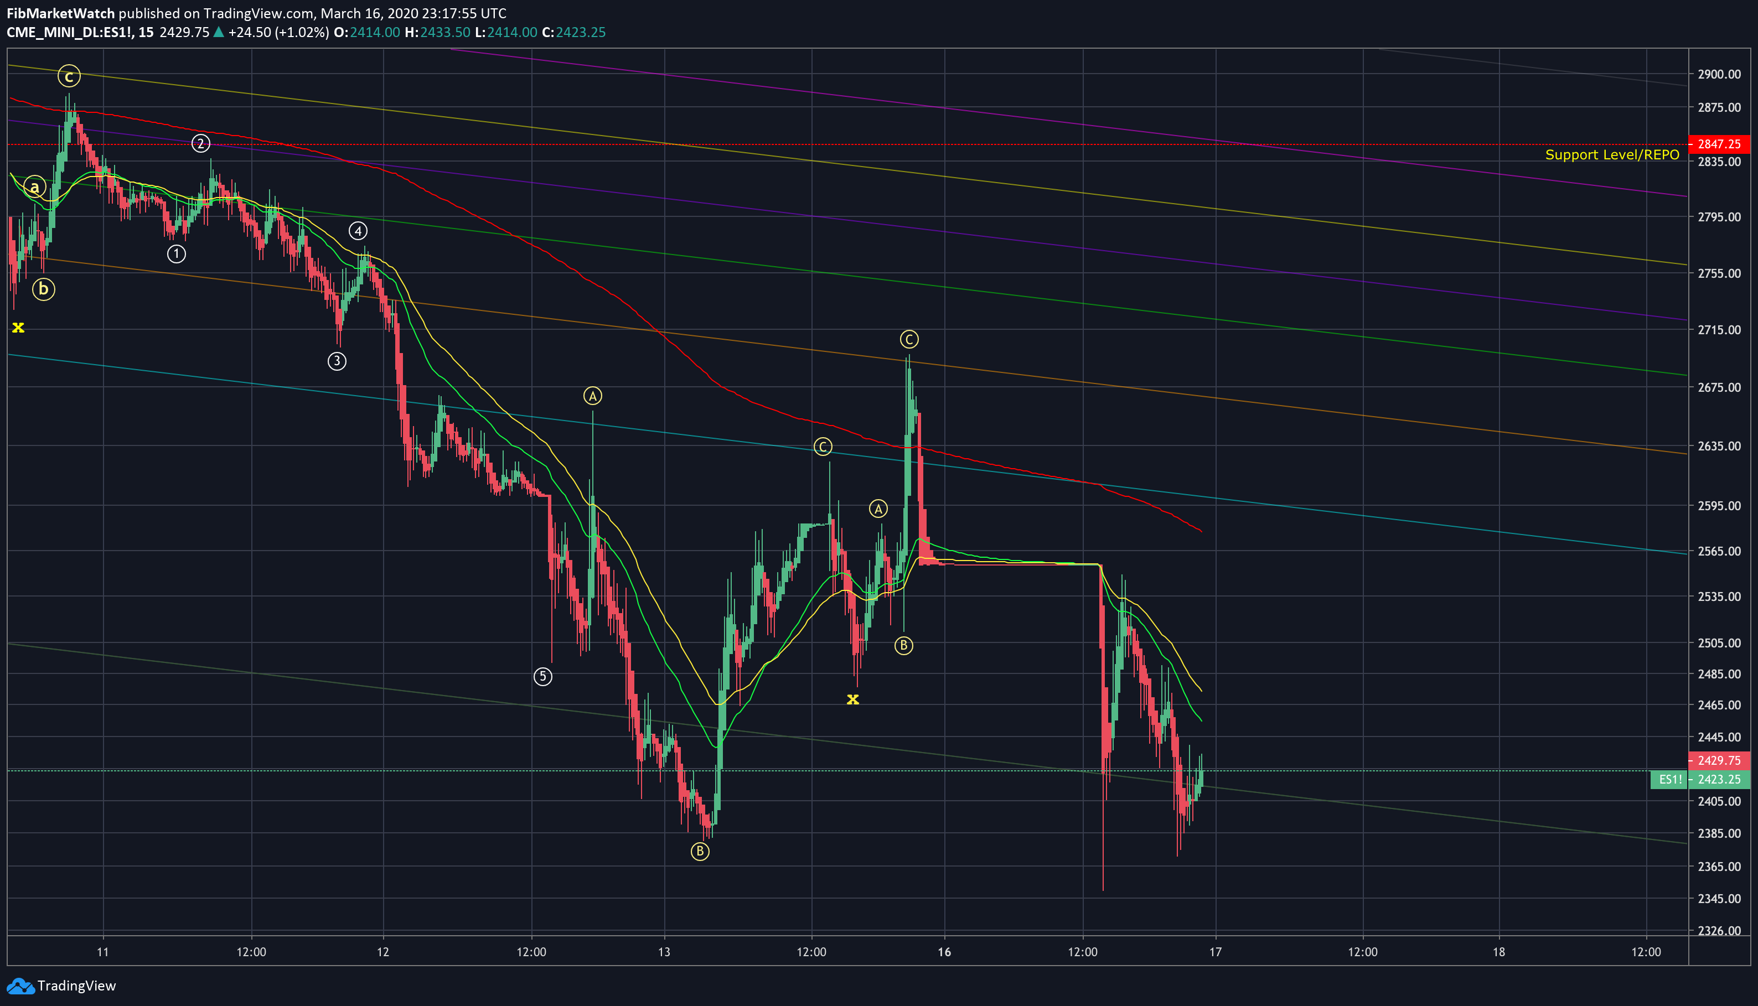Click the TradingView logo
The width and height of the screenshot is (1758, 1006).
coord(61,986)
